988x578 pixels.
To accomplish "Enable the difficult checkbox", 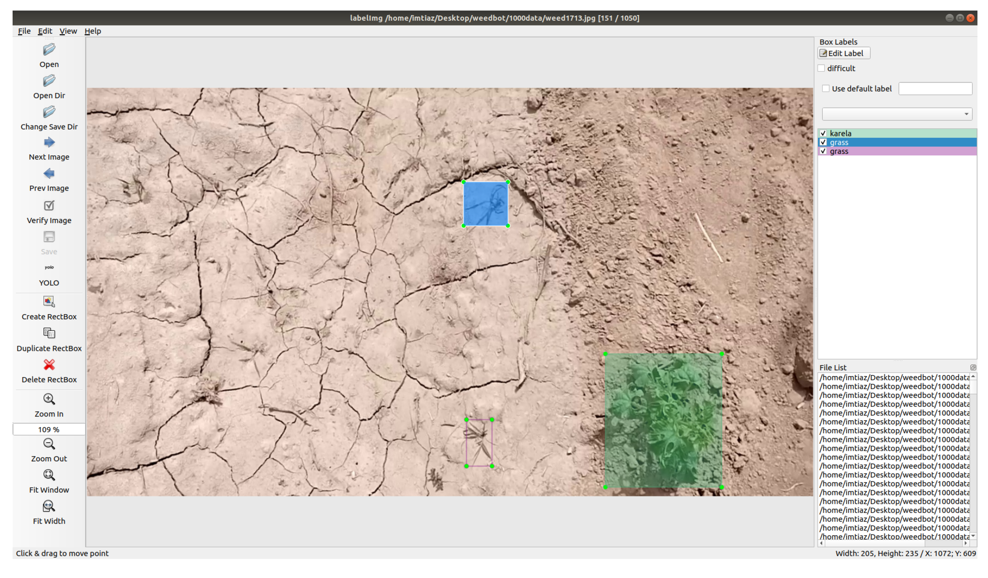I will click(822, 68).
